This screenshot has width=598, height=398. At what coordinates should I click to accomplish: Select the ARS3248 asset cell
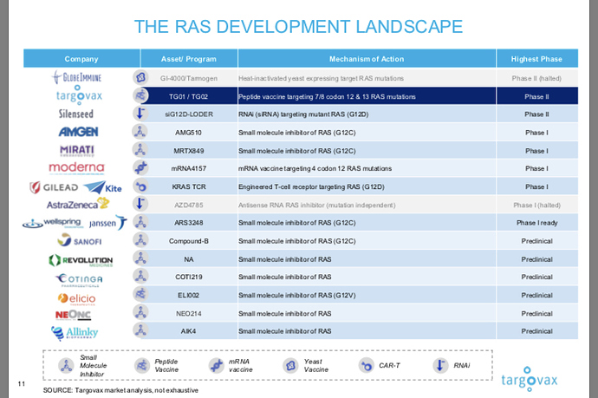(x=189, y=223)
